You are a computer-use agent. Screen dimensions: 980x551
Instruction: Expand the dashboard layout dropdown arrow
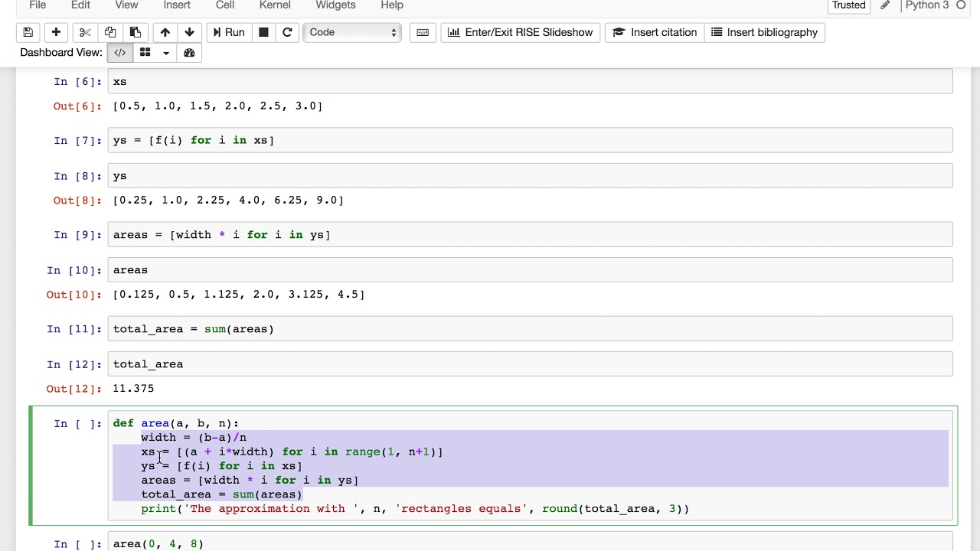pyautogui.click(x=165, y=53)
